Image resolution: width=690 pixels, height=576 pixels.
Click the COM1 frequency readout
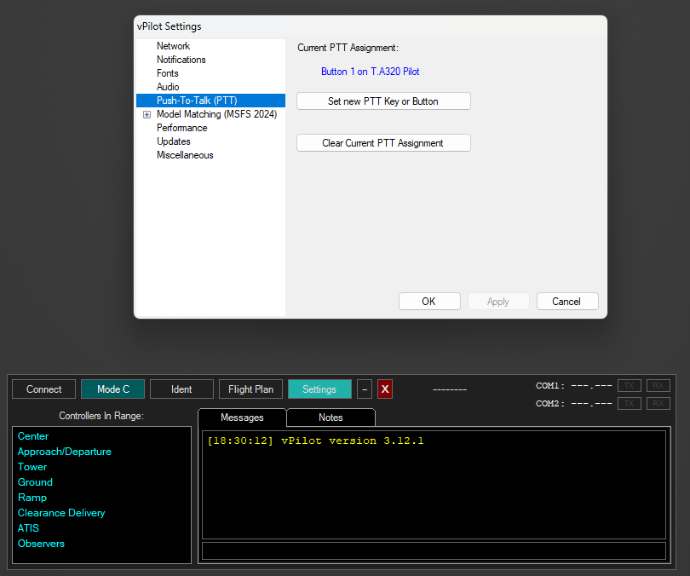tap(591, 386)
